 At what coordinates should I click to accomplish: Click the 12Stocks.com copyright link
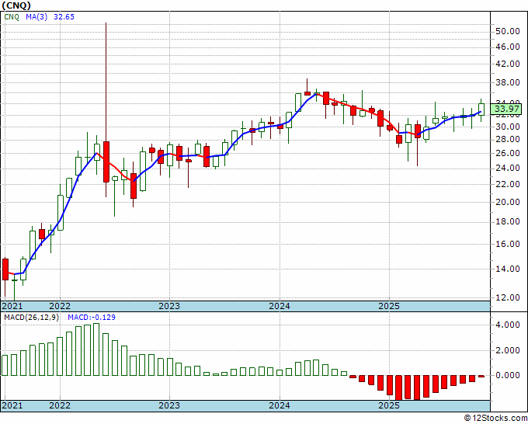tap(495, 419)
